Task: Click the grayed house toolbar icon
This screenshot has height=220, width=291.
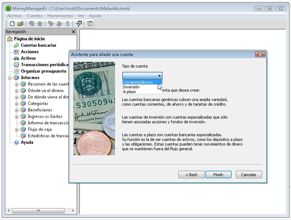Action: coord(40,23)
